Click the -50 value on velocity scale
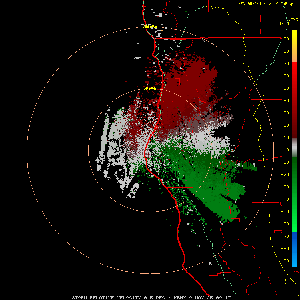The width and height of the screenshot is (300, 300). coord(285,212)
